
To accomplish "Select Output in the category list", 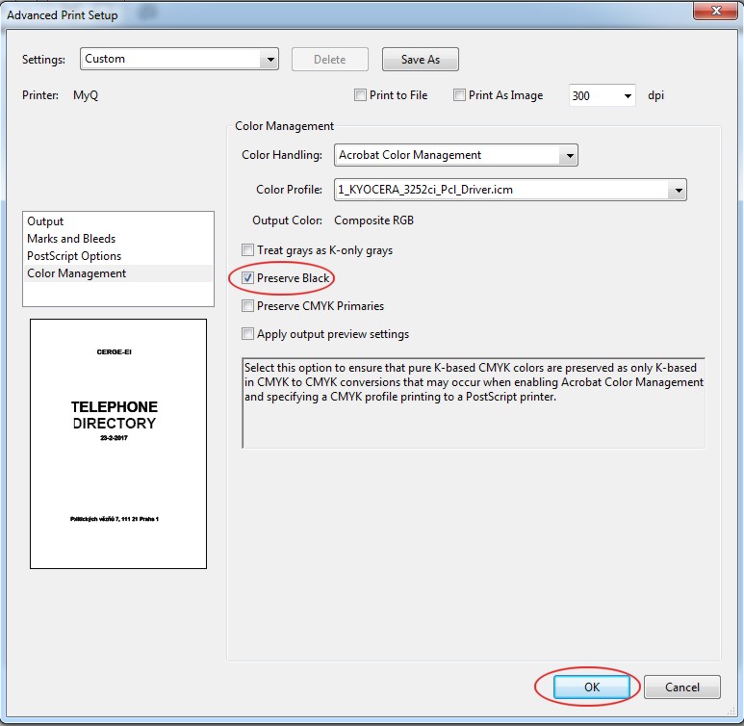I will click(x=45, y=221).
